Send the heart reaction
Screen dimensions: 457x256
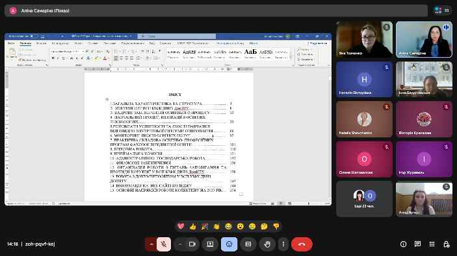click(x=181, y=226)
